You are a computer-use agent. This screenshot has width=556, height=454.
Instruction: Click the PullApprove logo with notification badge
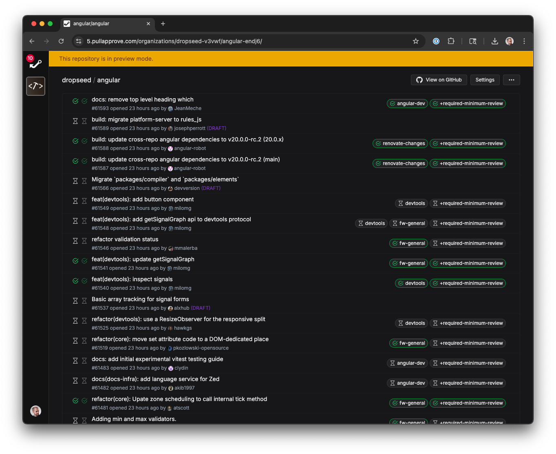(x=35, y=62)
